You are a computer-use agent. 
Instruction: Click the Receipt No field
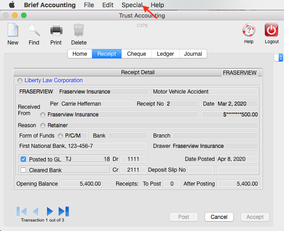tap(182, 104)
